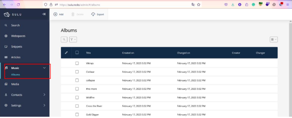This screenshot has width=292, height=118.
Task: Click the Export cloud icon
Action: coord(93,14)
